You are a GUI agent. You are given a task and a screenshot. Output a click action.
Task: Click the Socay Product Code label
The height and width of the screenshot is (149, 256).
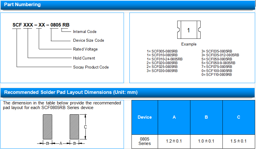(91, 67)
